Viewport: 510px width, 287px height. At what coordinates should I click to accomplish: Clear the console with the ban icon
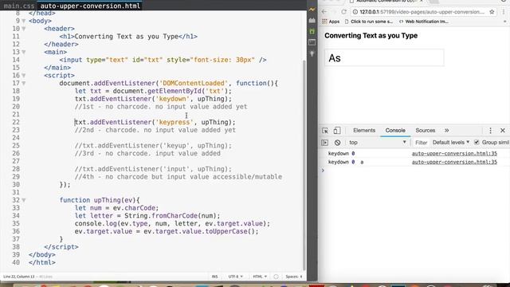[x=337, y=143]
